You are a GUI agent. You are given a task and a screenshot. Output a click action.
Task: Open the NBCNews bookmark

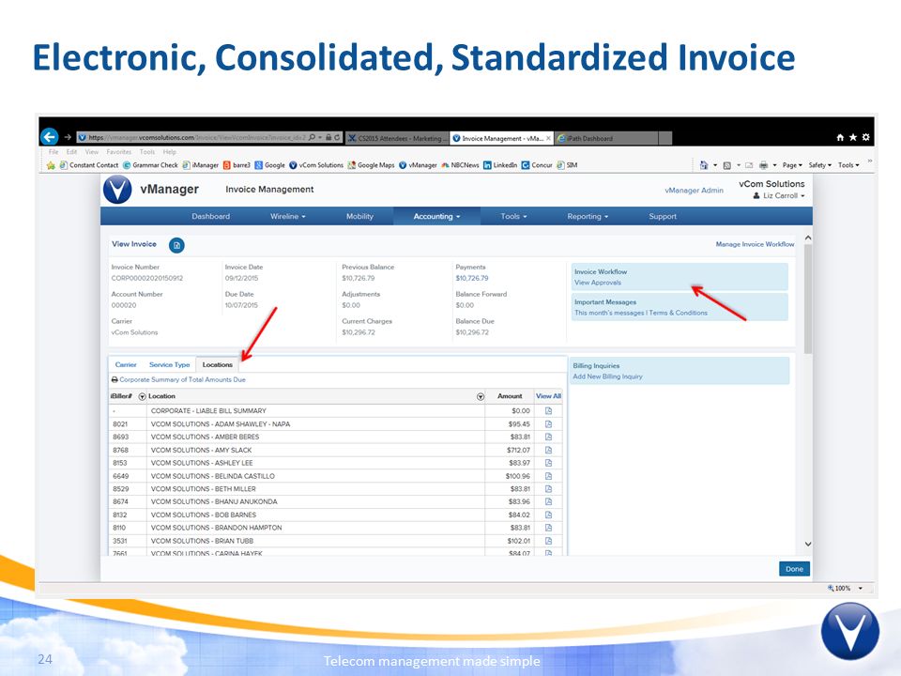460,165
